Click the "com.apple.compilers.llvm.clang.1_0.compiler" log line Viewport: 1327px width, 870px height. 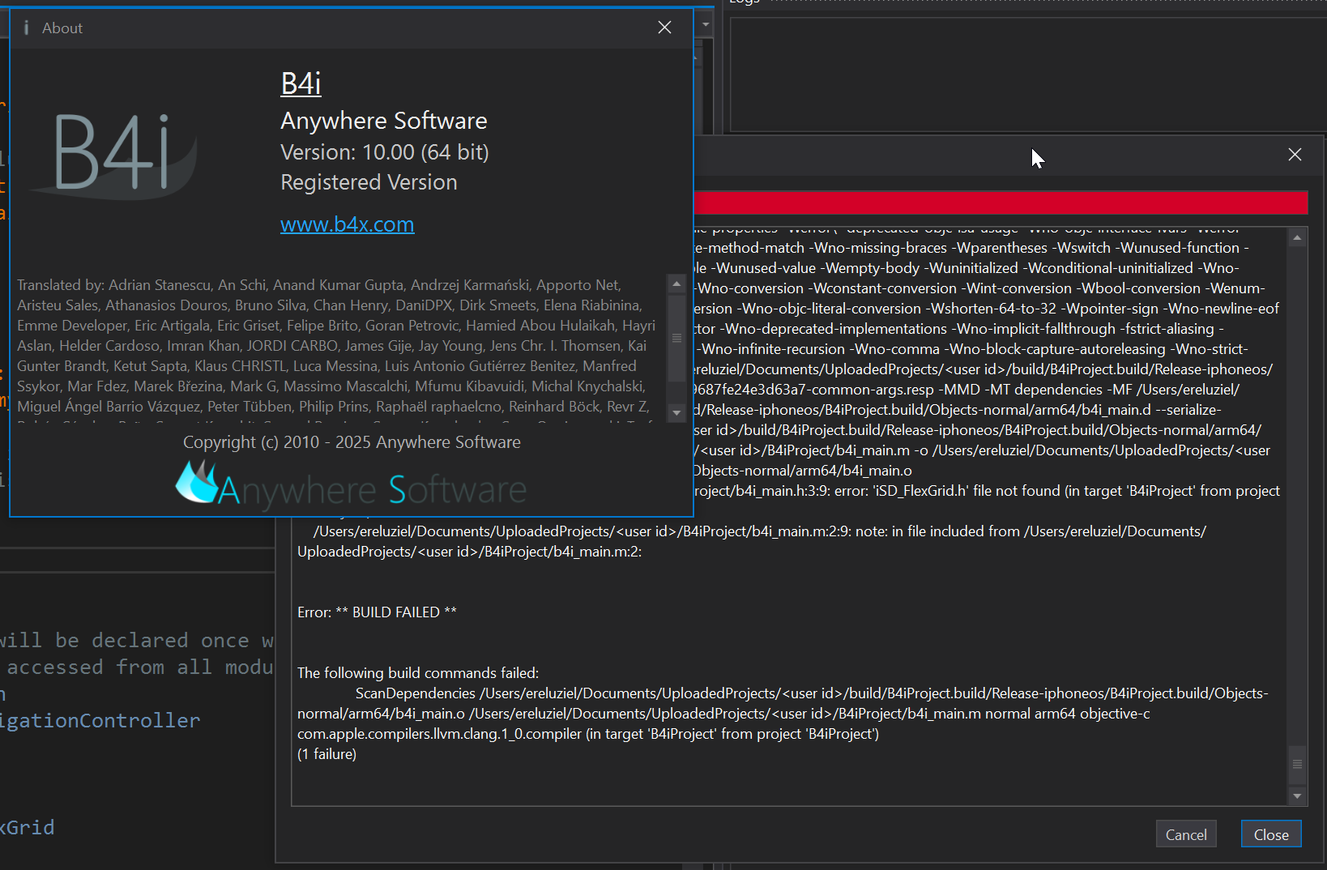(x=588, y=734)
